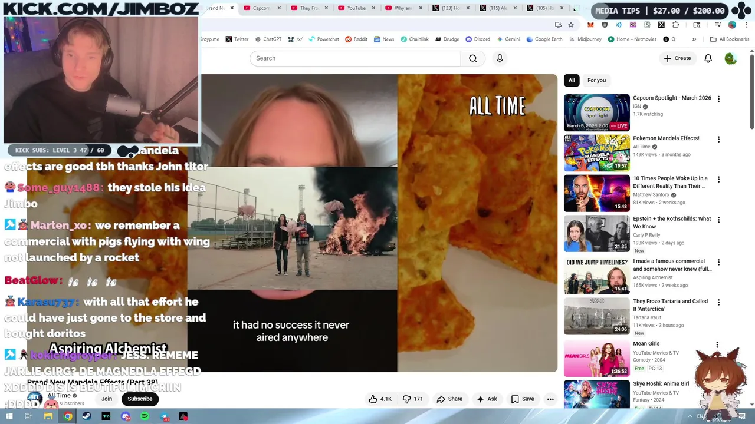The image size is (755, 424).
Task: Open the ChatGPT bookmark
Action: 268,39
